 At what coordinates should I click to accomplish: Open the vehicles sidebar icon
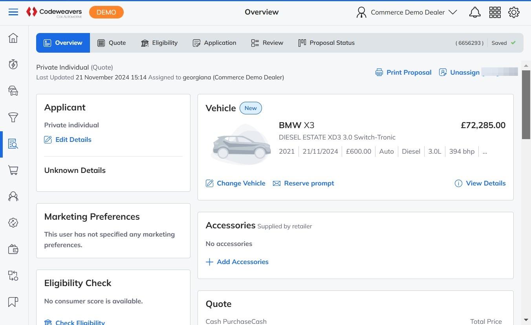click(13, 91)
